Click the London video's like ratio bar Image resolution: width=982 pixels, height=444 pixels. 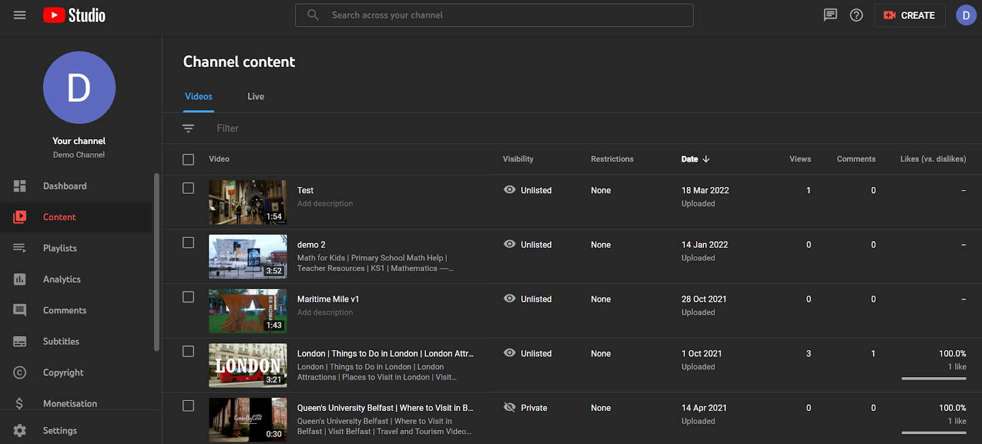click(934, 378)
